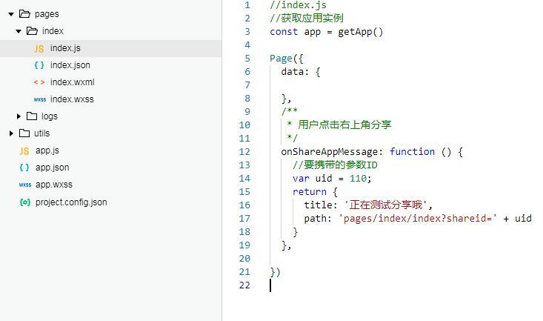Click the angle-bracket icon beside index.wxml
The width and height of the screenshot is (543, 321).
point(39,82)
